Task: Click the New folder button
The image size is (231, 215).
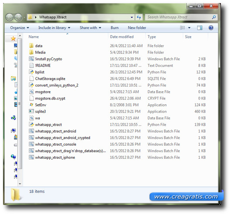Action: point(137,28)
